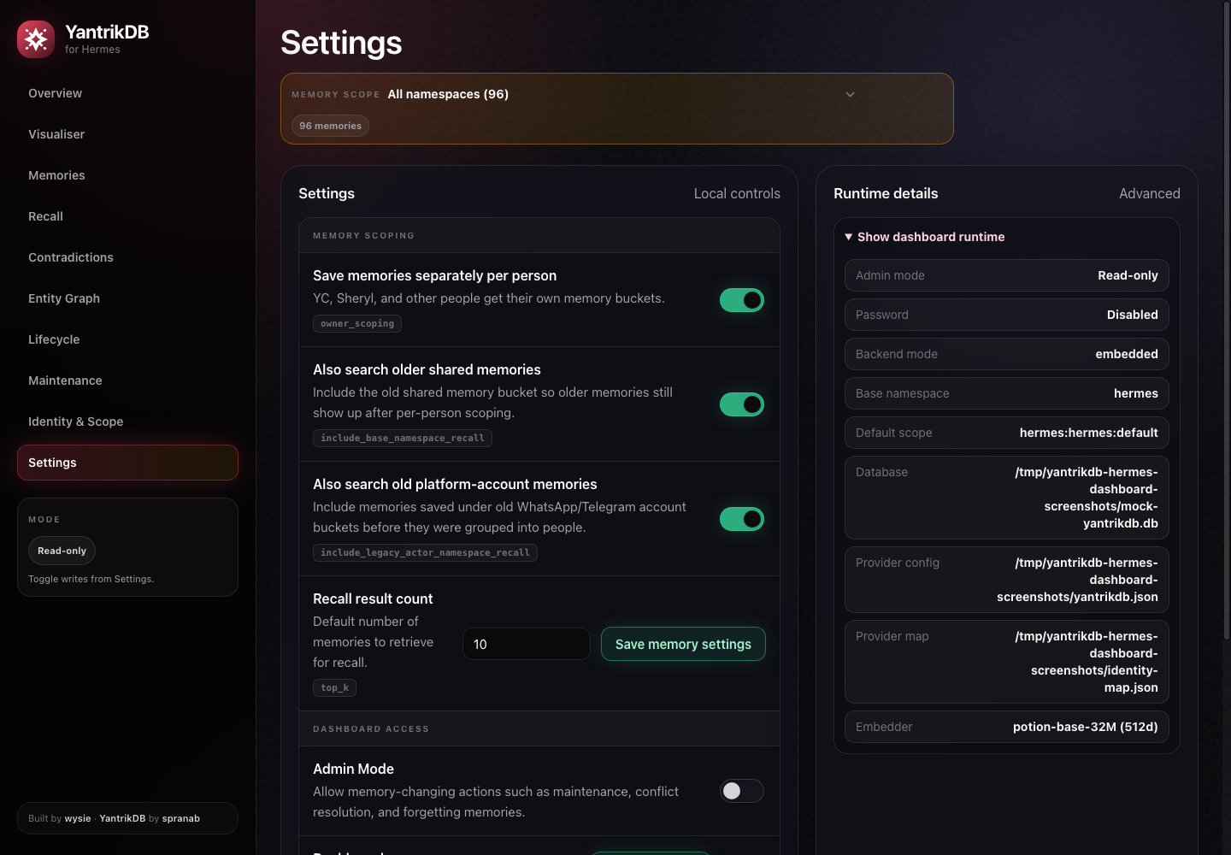1231x855 pixels.
Task: Click the Read-only mode badge
Action: point(62,551)
